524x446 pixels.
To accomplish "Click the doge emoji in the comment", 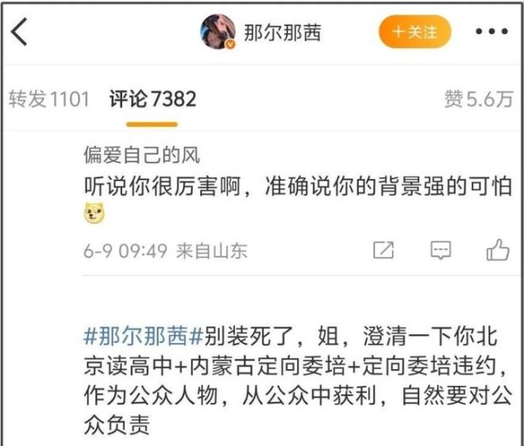I will (94, 213).
